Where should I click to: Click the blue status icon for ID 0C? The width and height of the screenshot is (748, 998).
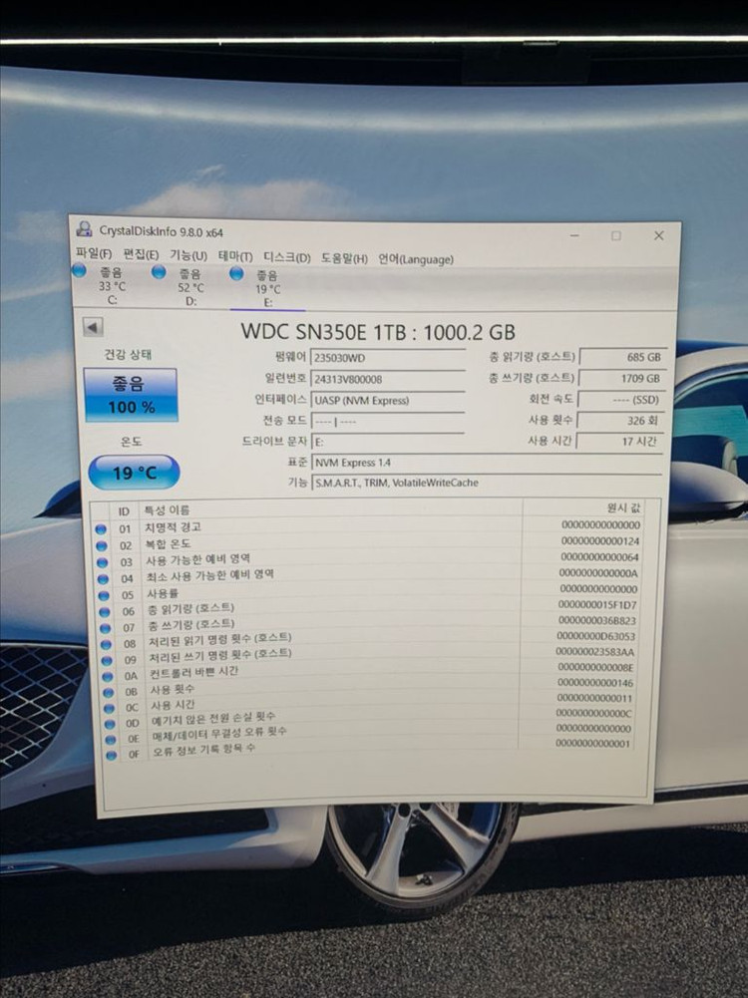[x=109, y=708]
